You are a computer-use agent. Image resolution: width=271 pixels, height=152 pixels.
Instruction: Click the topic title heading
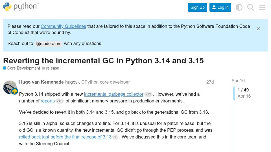[x=103, y=61]
